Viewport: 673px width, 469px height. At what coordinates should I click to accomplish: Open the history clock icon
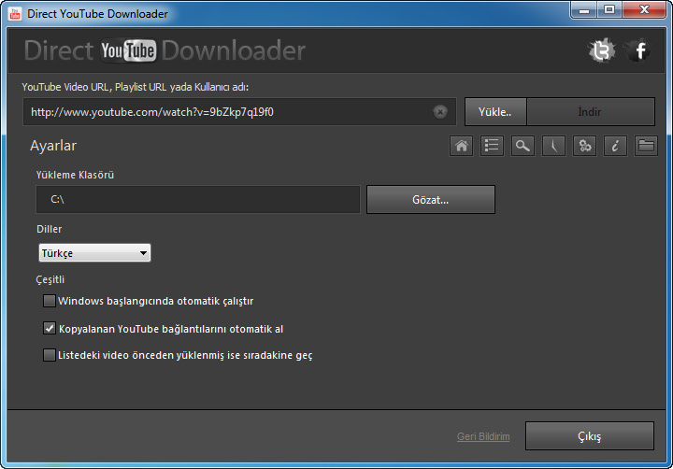[x=553, y=146]
